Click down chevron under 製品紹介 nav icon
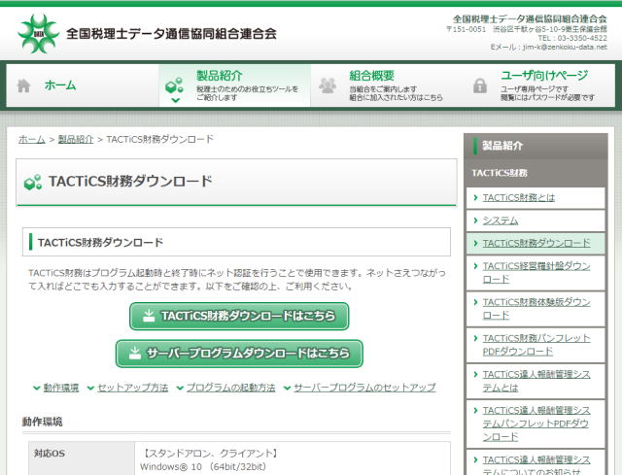This screenshot has width=622, height=475. click(175, 100)
